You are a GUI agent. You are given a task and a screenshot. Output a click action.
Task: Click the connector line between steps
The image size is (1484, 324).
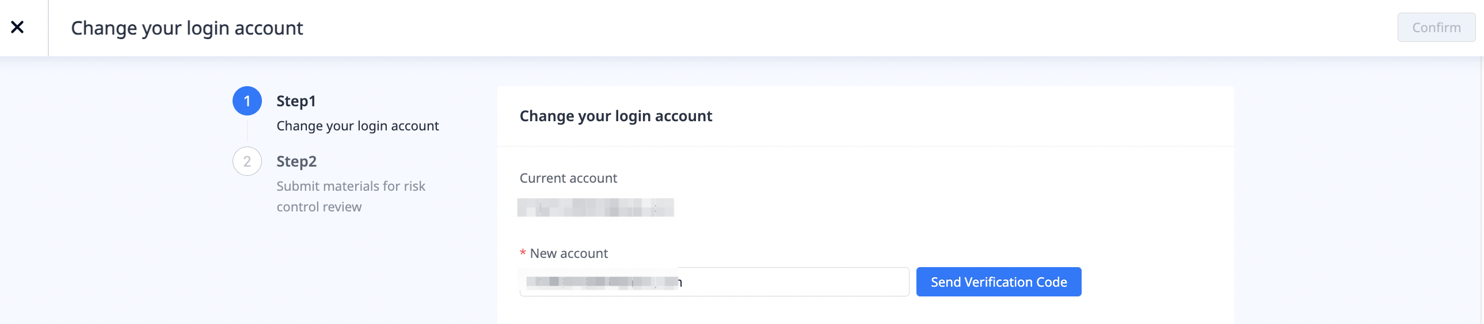pos(247,131)
